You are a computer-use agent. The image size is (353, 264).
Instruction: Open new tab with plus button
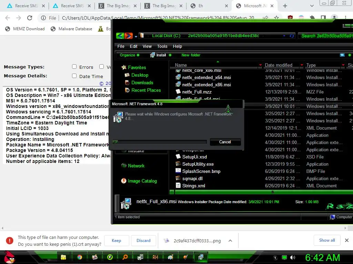285,6
